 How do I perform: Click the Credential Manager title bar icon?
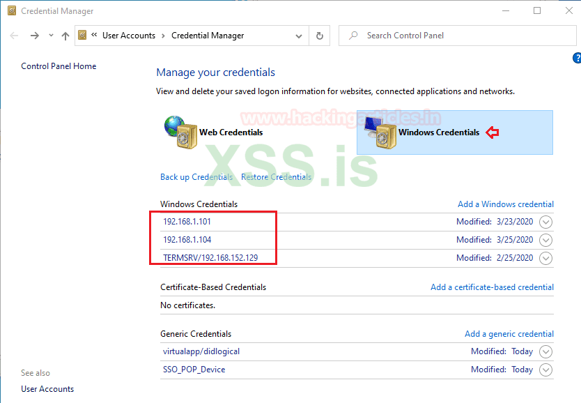point(10,11)
